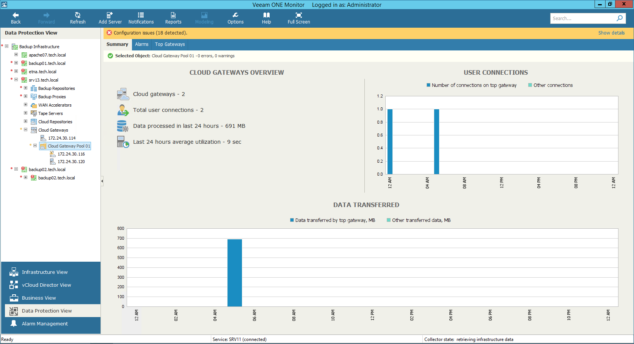Collapse the srv13.tech.local node
634x344 pixels.
(16, 80)
